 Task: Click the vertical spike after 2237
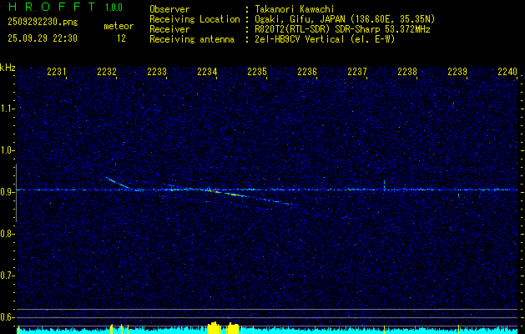(384, 185)
